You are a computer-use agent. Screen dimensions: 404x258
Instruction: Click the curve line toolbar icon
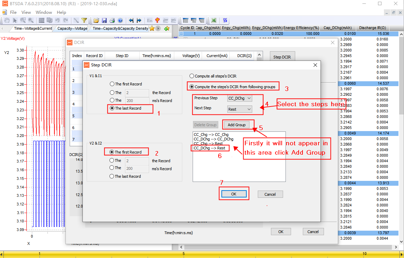click(x=76, y=20)
